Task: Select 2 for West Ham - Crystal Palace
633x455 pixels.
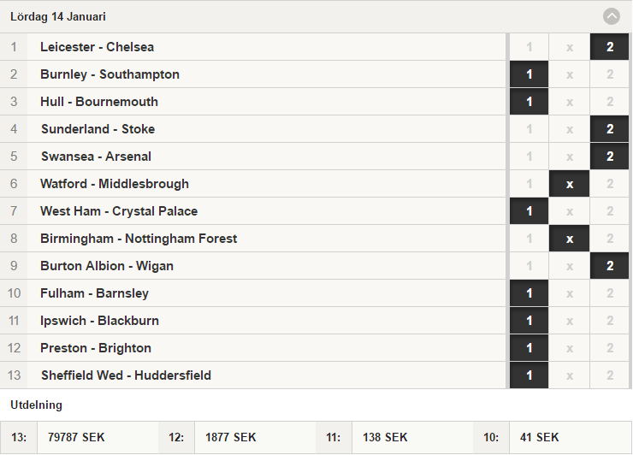Action: [x=610, y=211]
